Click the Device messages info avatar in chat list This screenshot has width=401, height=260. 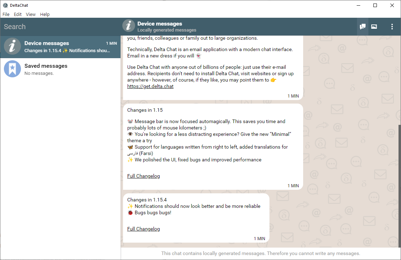click(12, 46)
